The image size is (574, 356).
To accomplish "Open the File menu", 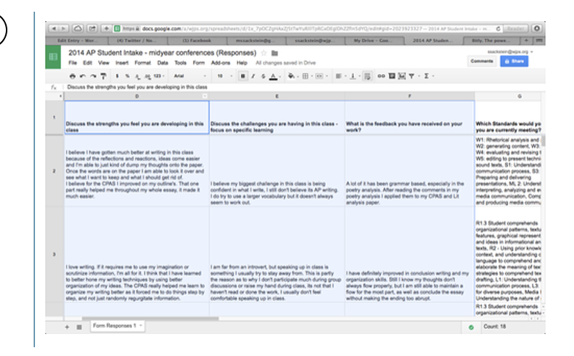I will (73, 63).
